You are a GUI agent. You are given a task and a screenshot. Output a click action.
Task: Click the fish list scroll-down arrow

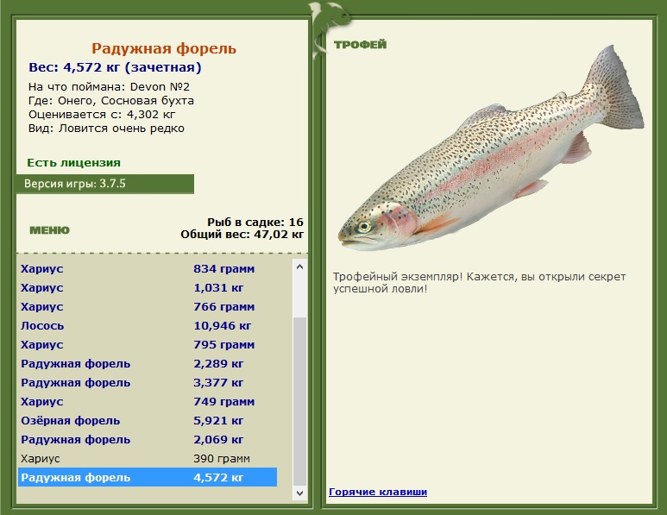299,493
